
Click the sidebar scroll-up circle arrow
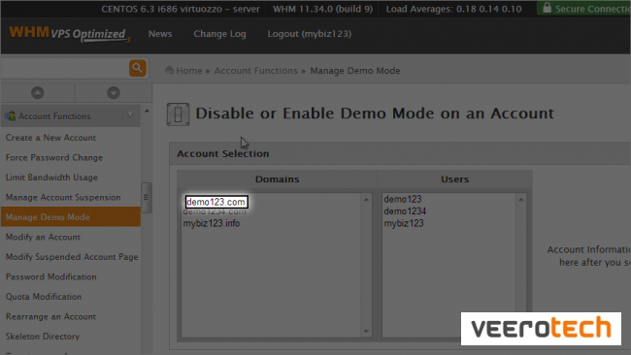[x=38, y=93]
